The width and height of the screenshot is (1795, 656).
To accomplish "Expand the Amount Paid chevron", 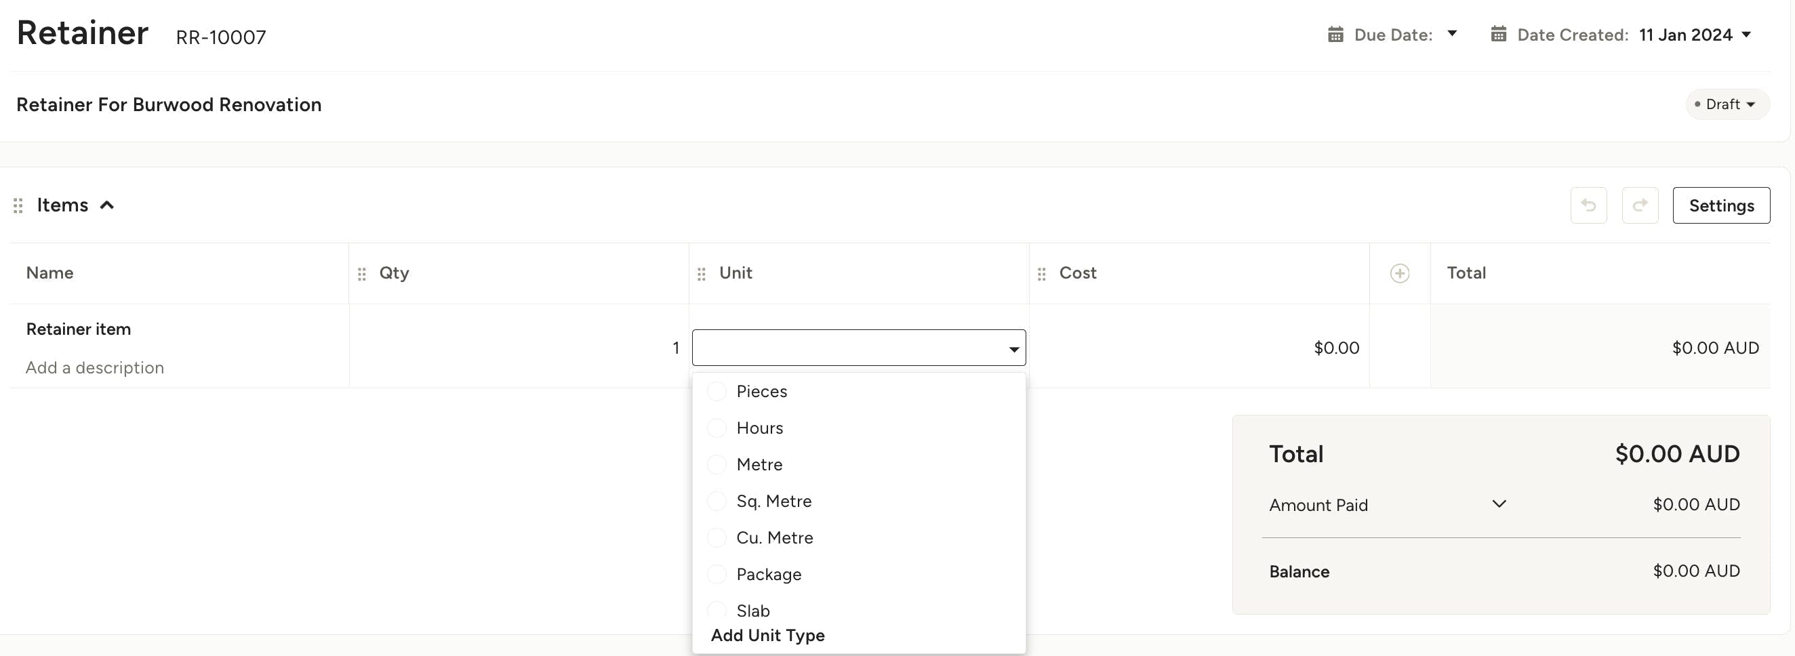I will 1499,504.
